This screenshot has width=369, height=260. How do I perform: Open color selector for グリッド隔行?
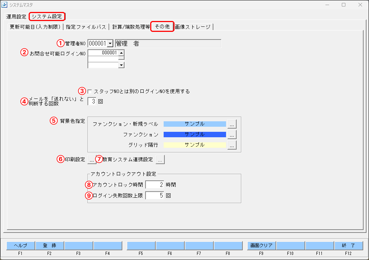coord(232,145)
